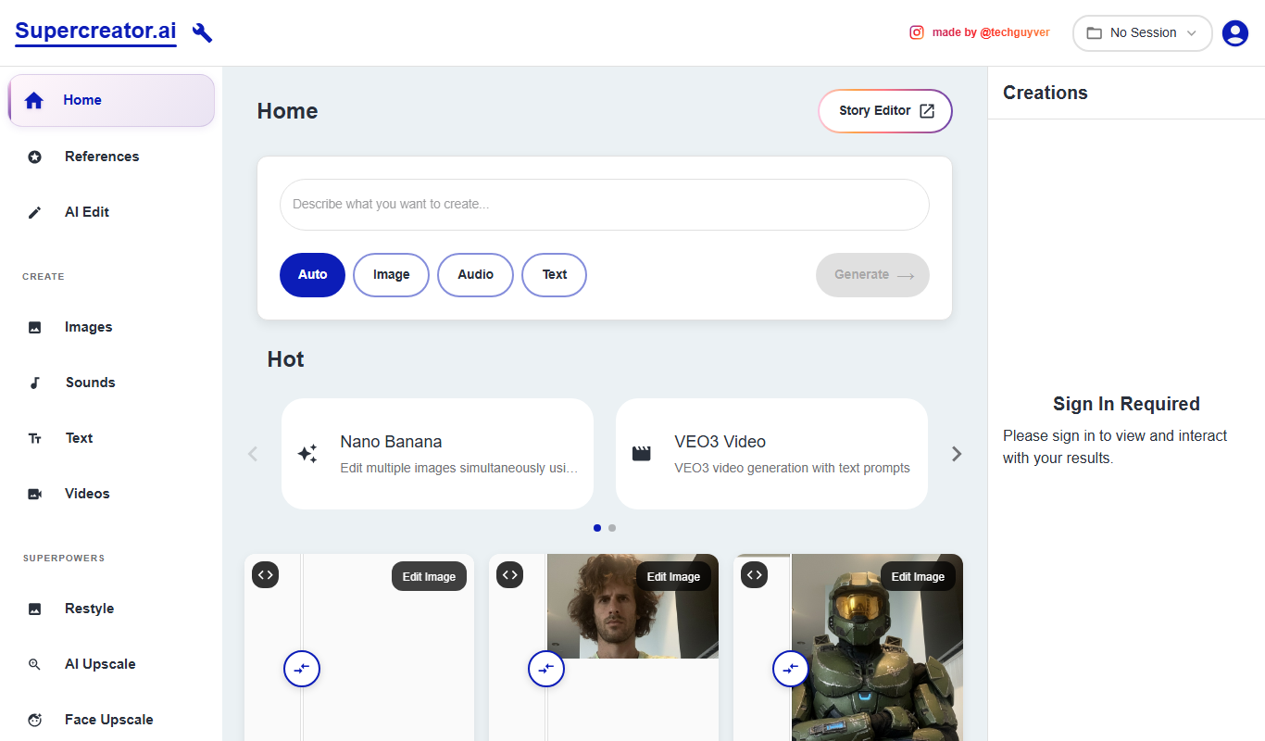The height and width of the screenshot is (741, 1265).
Task: Click the code icon on the armored soldier card
Action: (x=755, y=574)
